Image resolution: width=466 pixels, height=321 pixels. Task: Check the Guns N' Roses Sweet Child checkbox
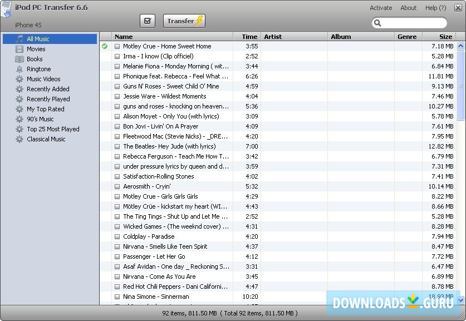[117, 86]
